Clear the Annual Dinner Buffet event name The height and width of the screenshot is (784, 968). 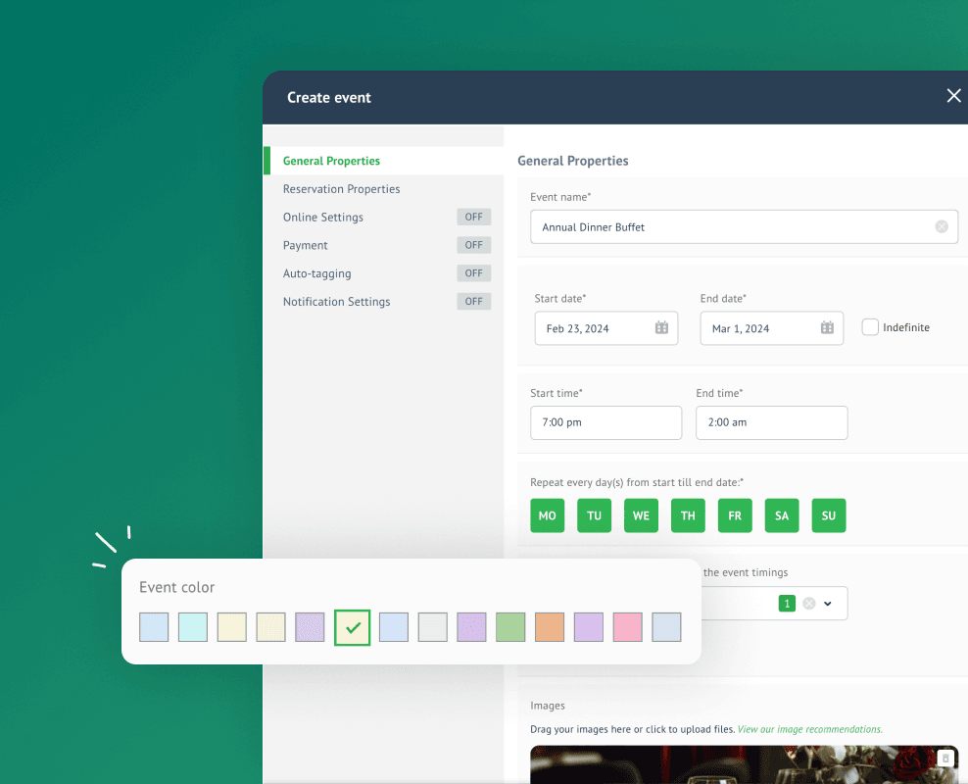[942, 226]
